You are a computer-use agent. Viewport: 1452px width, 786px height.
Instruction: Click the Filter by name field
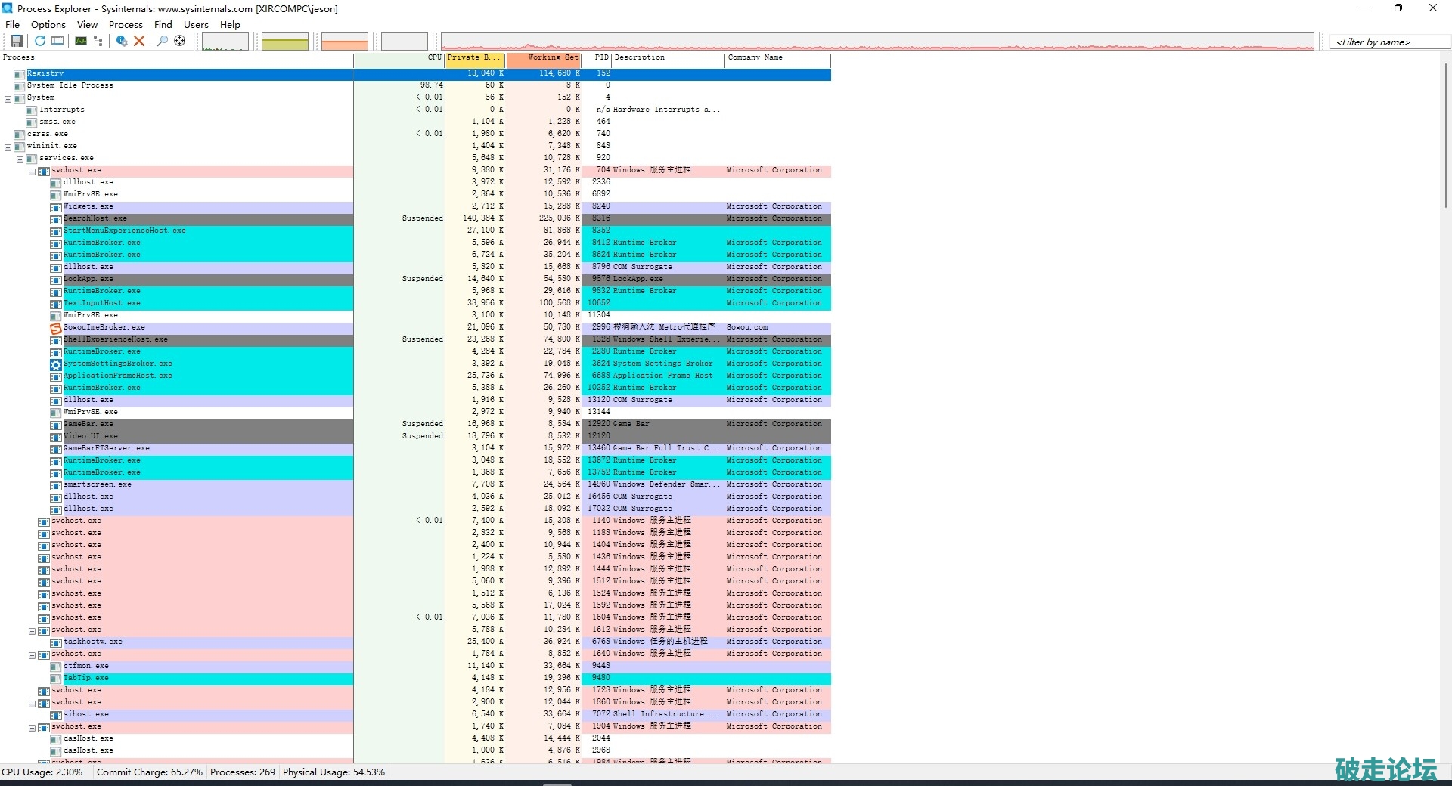(1388, 42)
